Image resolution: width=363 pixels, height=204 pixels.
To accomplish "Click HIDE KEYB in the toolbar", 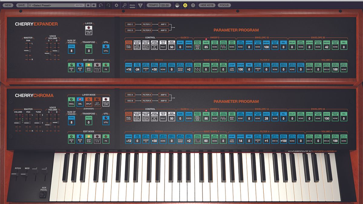I will 207,5.
